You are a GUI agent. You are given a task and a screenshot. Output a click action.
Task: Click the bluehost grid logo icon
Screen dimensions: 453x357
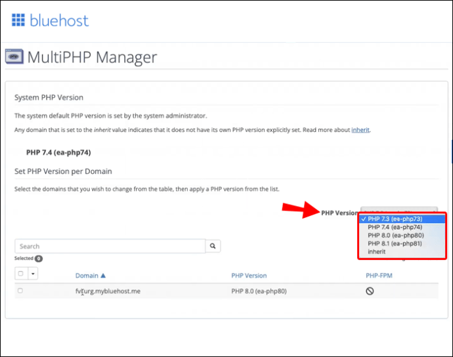coord(18,20)
